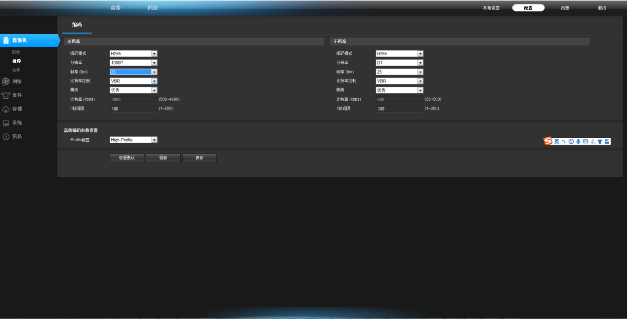Toggle the soft keyboard in the IME toolbar
The height and width of the screenshot is (319, 627).
585,142
